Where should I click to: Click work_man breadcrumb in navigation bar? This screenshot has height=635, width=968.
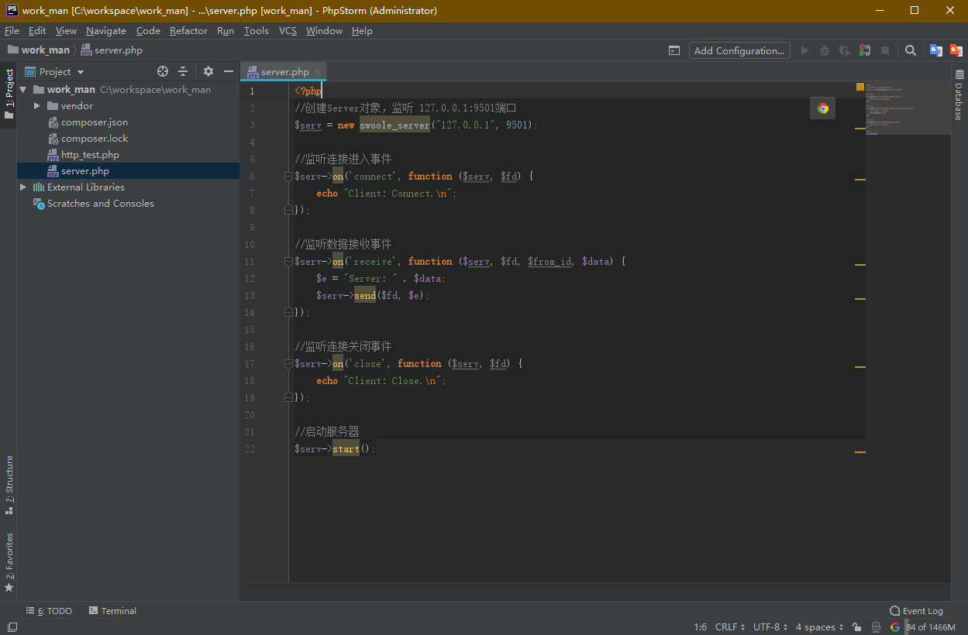tap(38, 50)
